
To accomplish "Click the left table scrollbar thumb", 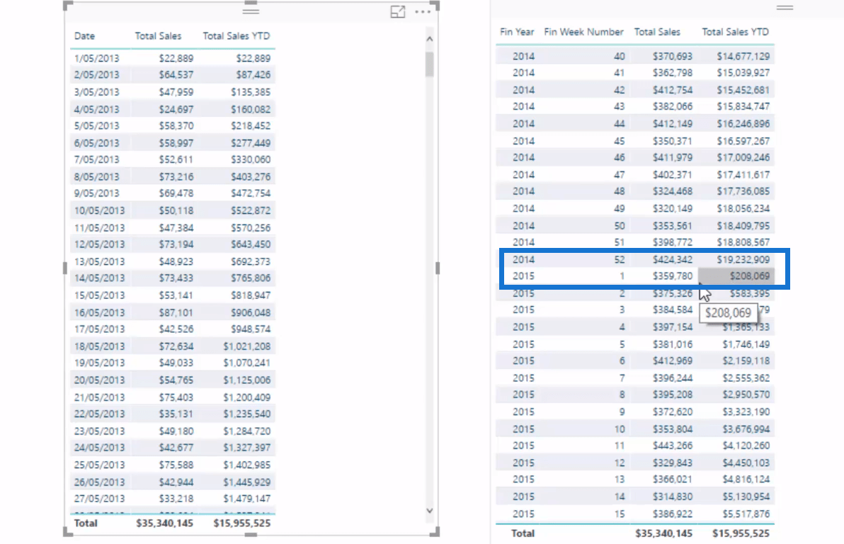I will pyautogui.click(x=430, y=64).
